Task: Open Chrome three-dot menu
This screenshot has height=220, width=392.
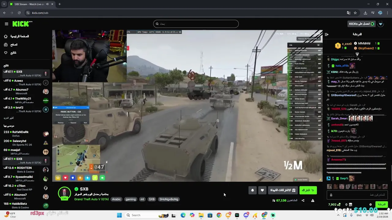Action: 387,13
